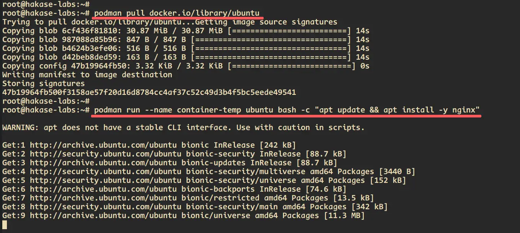520x233 pixels.
Task: Click the podman pull docker.io/library/ubuntu command
Action: pyautogui.click(x=177, y=13)
